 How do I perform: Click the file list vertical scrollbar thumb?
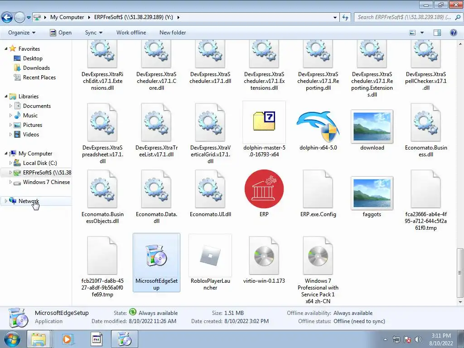[460, 272]
